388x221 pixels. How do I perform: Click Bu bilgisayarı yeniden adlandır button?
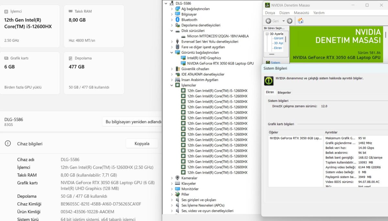132,122
